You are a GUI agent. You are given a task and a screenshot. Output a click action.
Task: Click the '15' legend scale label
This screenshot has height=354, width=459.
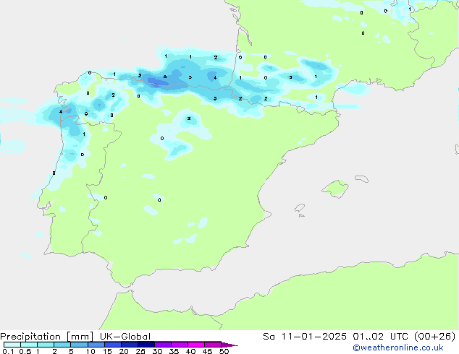pyautogui.click(x=107, y=351)
